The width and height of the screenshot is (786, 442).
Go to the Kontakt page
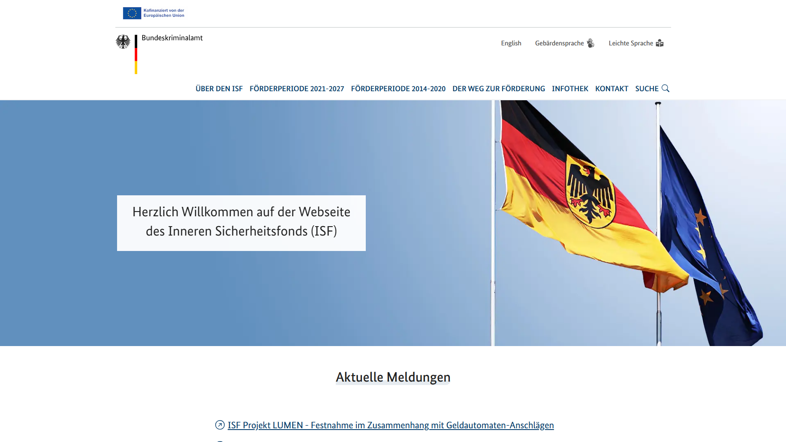(611, 89)
